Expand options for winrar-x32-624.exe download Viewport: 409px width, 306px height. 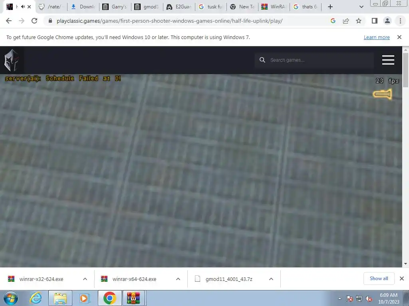click(85, 279)
